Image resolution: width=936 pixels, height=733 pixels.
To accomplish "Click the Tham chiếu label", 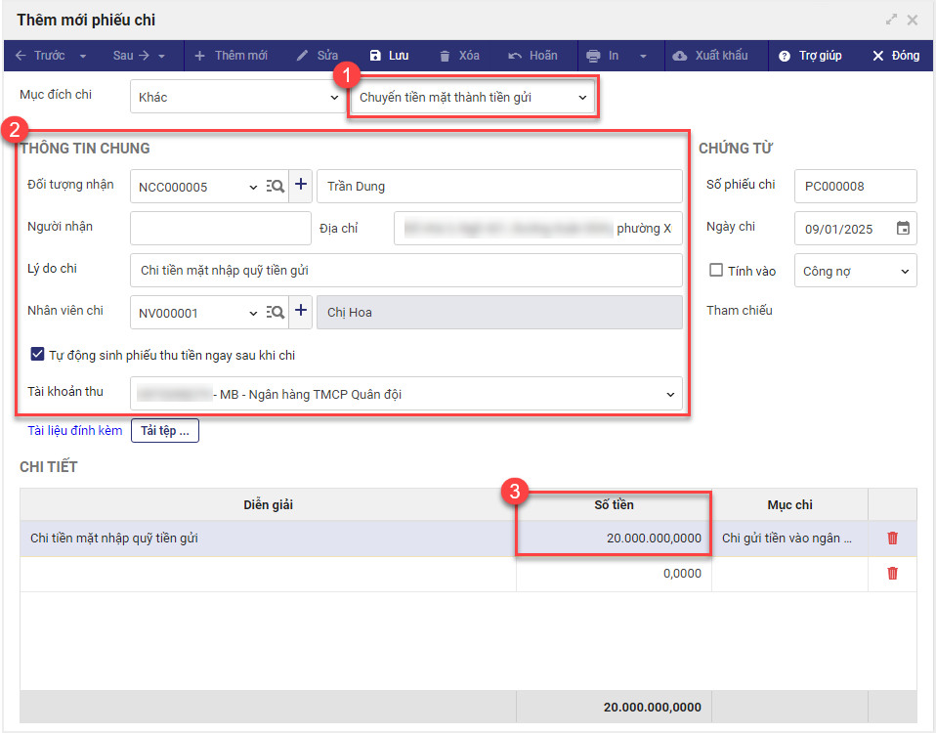I will pyautogui.click(x=739, y=310).
